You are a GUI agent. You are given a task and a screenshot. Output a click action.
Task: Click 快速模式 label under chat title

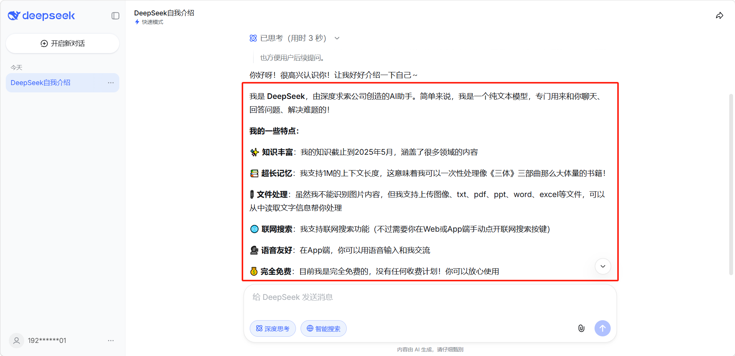tap(152, 22)
